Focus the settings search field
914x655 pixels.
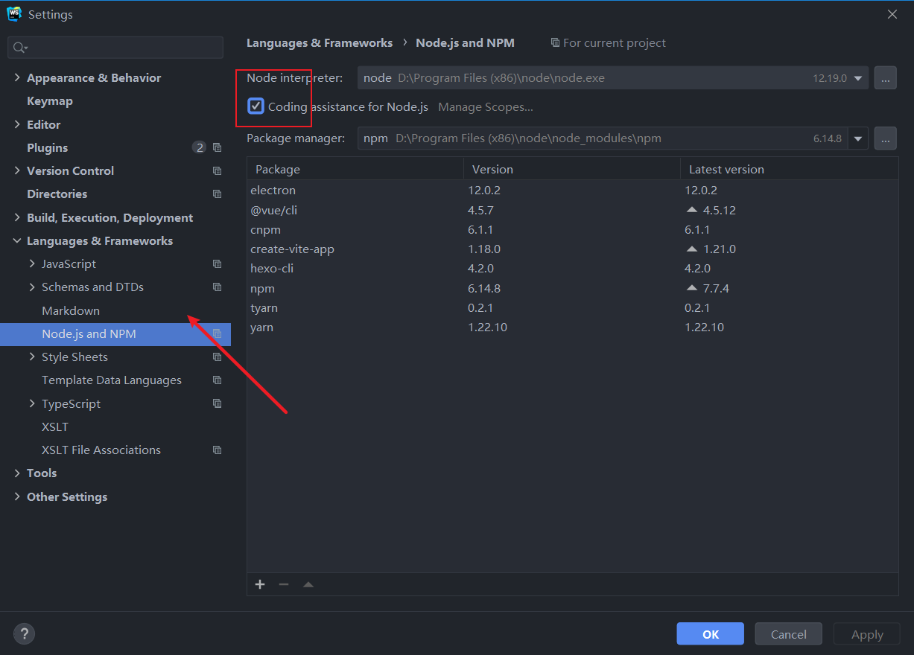pyautogui.click(x=115, y=48)
